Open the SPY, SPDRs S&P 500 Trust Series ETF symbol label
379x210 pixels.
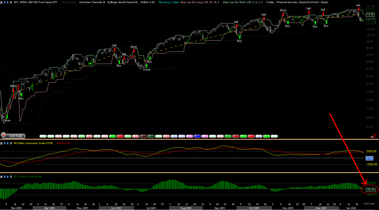[x=35, y=2]
